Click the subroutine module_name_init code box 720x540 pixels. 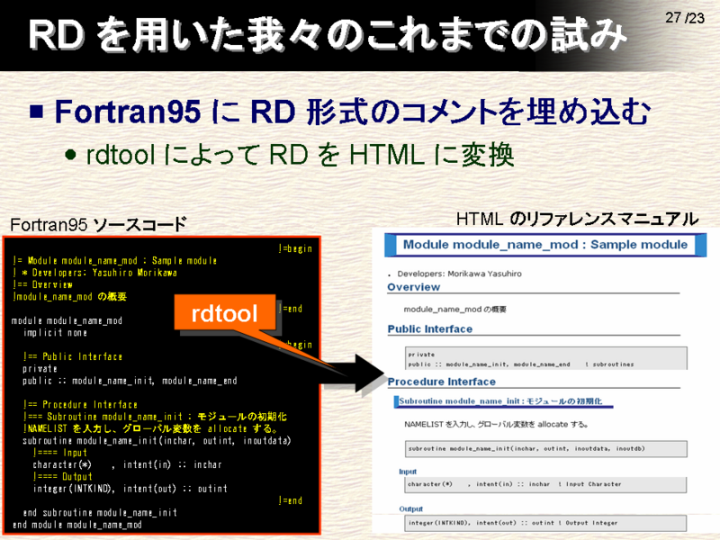[546, 448]
